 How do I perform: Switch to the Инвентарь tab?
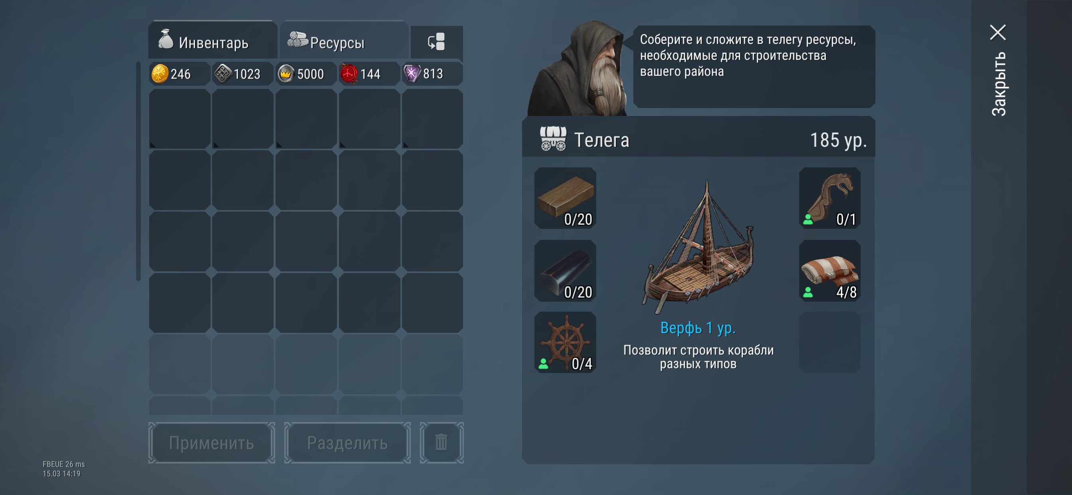point(213,40)
